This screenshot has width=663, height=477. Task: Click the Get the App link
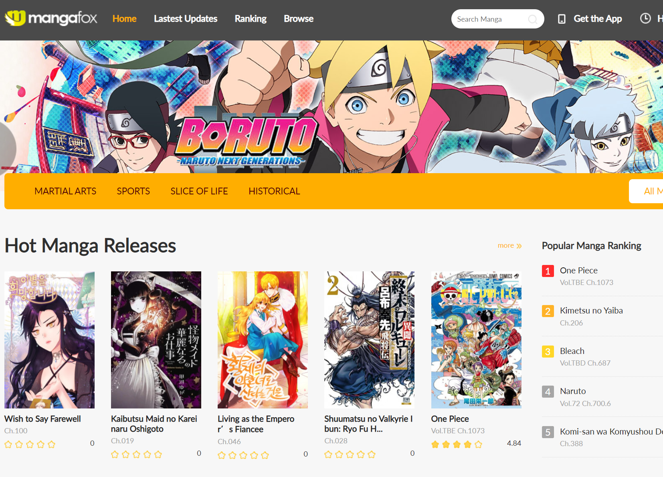(x=598, y=19)
